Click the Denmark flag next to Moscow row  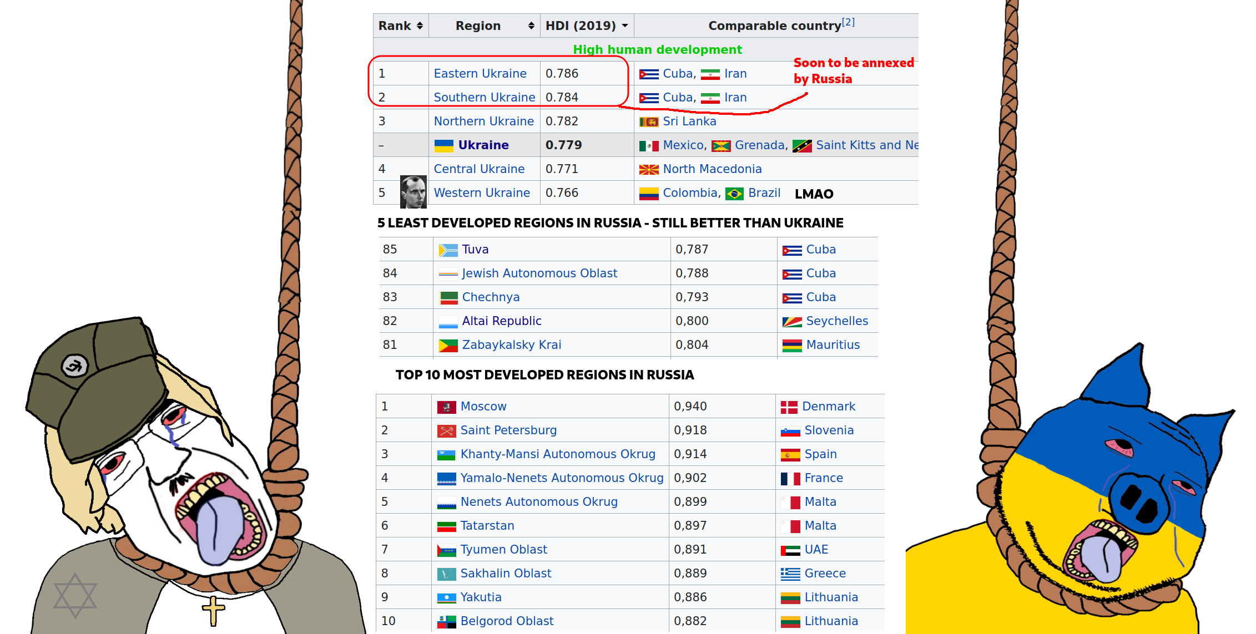coord(789,407)
